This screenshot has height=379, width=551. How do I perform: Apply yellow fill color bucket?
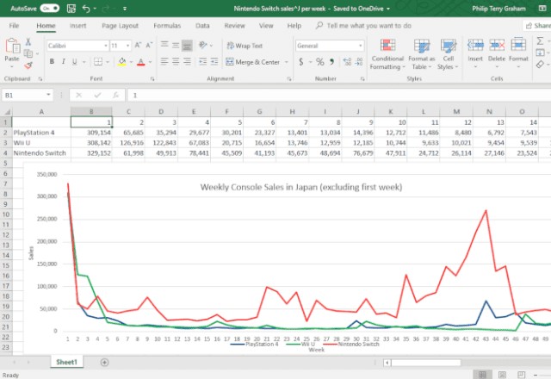(x=122, y=62)
